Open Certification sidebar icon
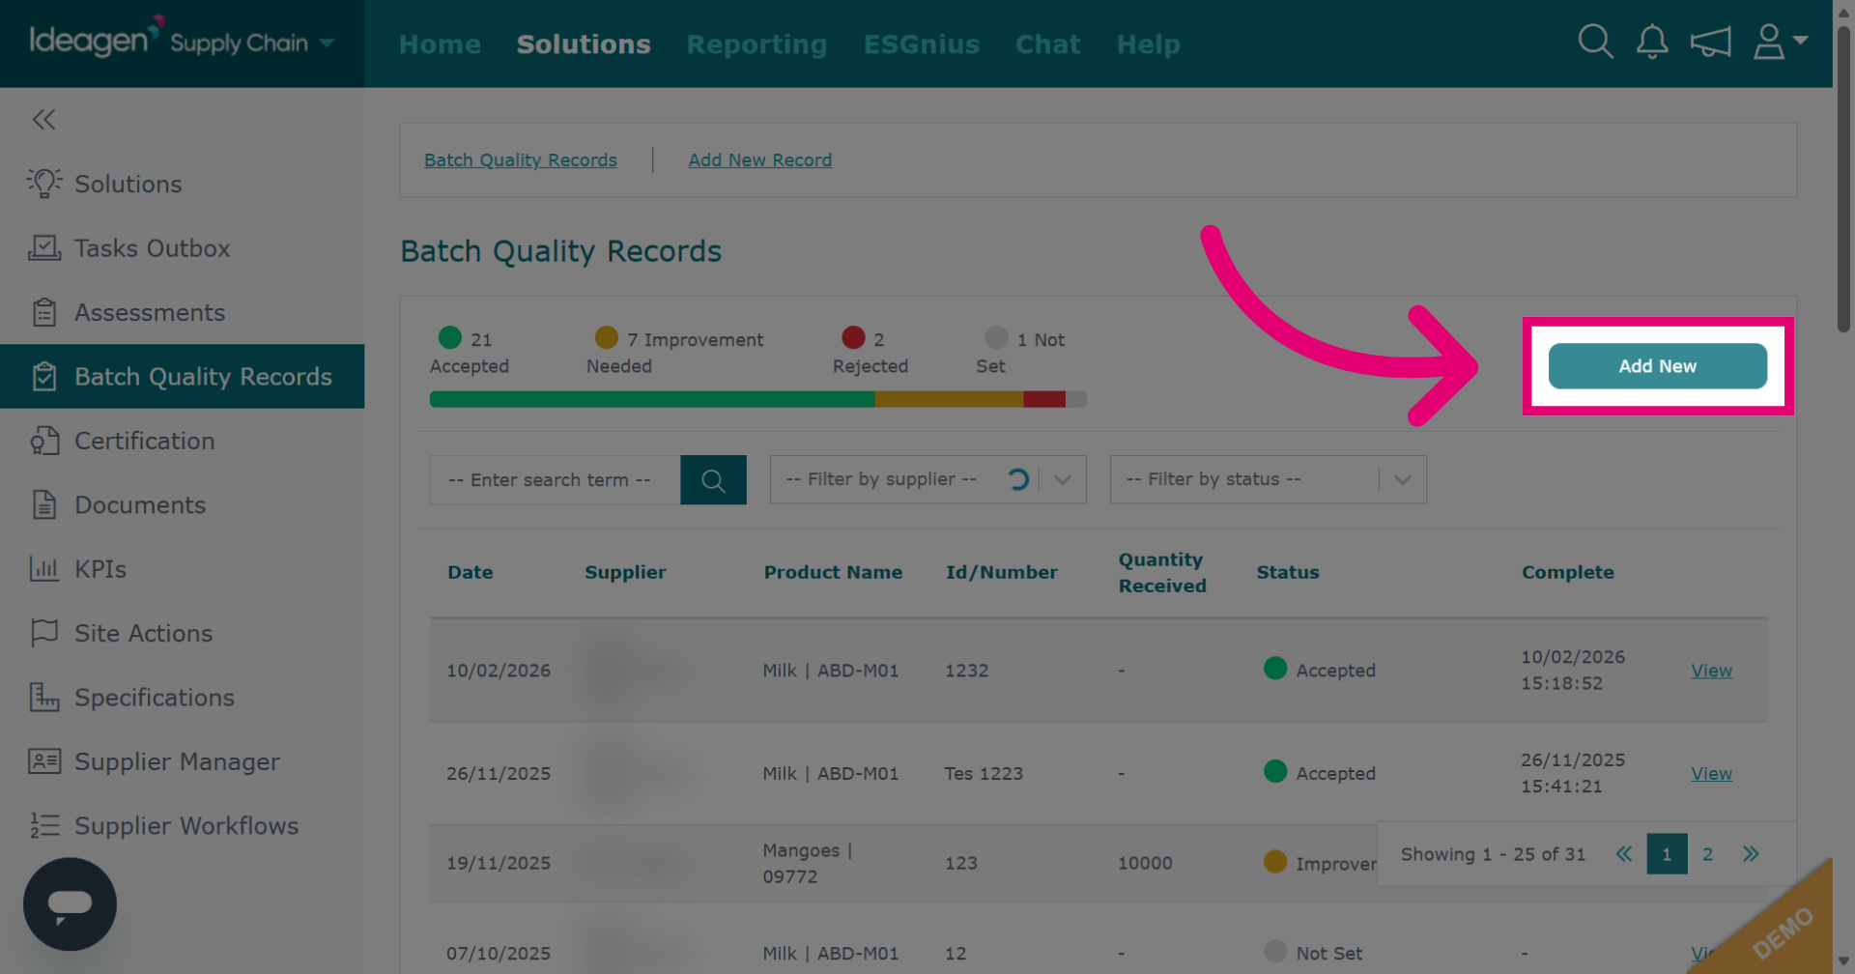The image size is (1855, 974). click(44, 441)
